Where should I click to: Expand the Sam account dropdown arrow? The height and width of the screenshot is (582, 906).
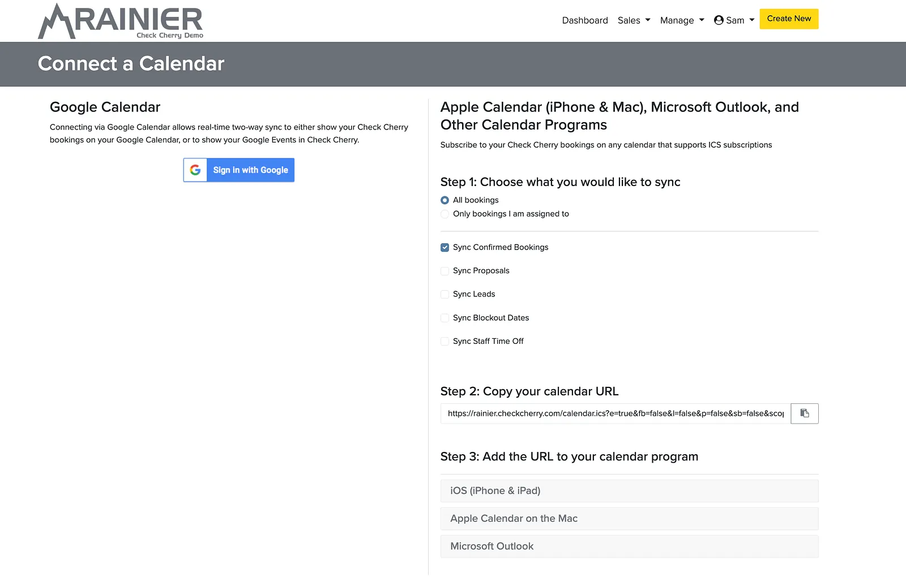pos(752,20)
